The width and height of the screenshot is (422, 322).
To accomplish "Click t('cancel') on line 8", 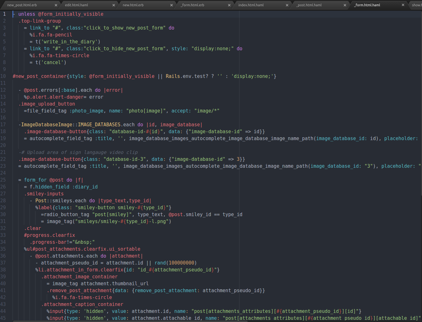I will (x=51, y=63).
